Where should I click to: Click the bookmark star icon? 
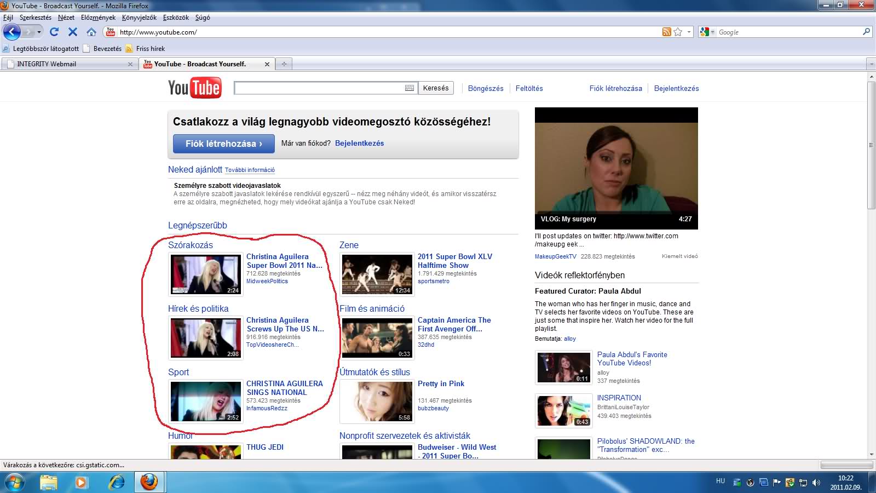[678, 32]
